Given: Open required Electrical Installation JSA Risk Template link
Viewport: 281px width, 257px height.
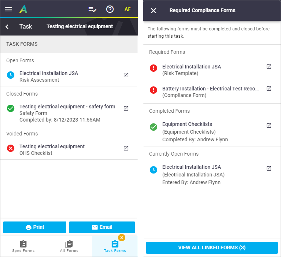Looking at the screenshot, I should tap(269, 67).
